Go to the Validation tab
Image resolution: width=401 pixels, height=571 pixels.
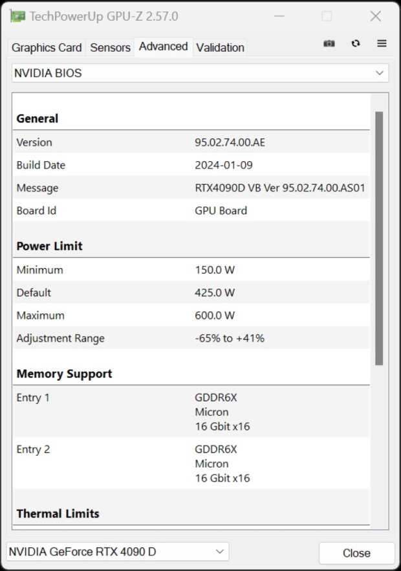[220, 47]
